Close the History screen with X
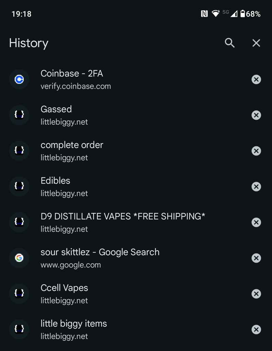The width and height of the screenshot is (272, 351). 256,43
